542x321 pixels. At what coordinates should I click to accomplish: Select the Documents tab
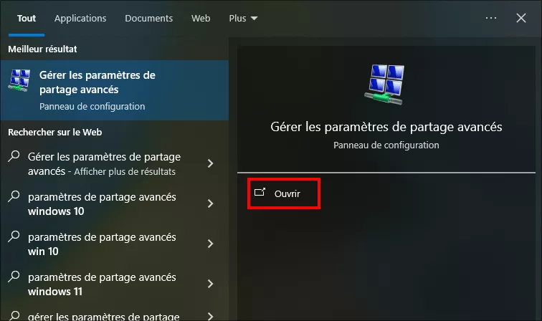pyautogui.click(x=148, y=19)
